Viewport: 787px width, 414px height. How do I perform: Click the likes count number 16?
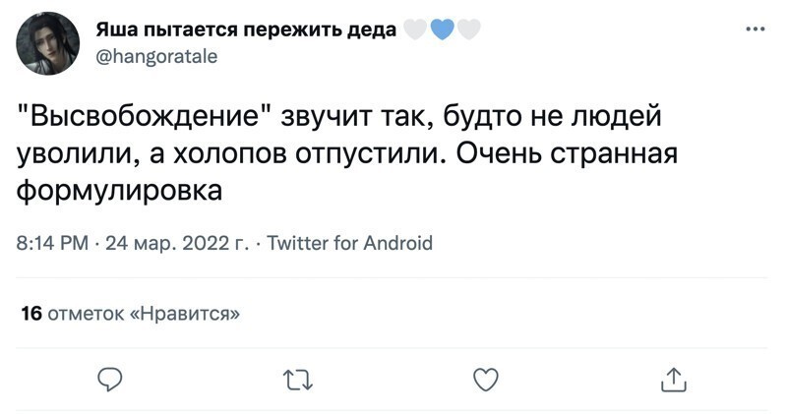click(x=30, y=314)
